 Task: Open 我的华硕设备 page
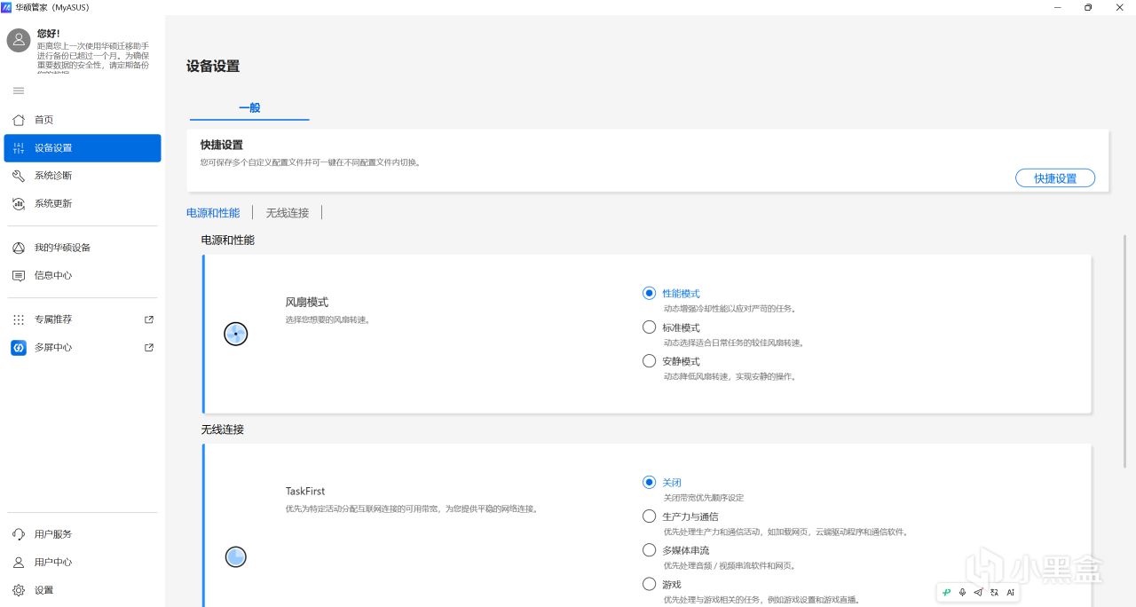pyautogui.click(x=83, y=248)
